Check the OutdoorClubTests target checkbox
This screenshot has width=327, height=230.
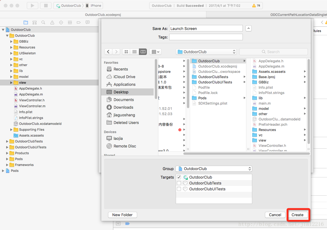pos(179,183)
